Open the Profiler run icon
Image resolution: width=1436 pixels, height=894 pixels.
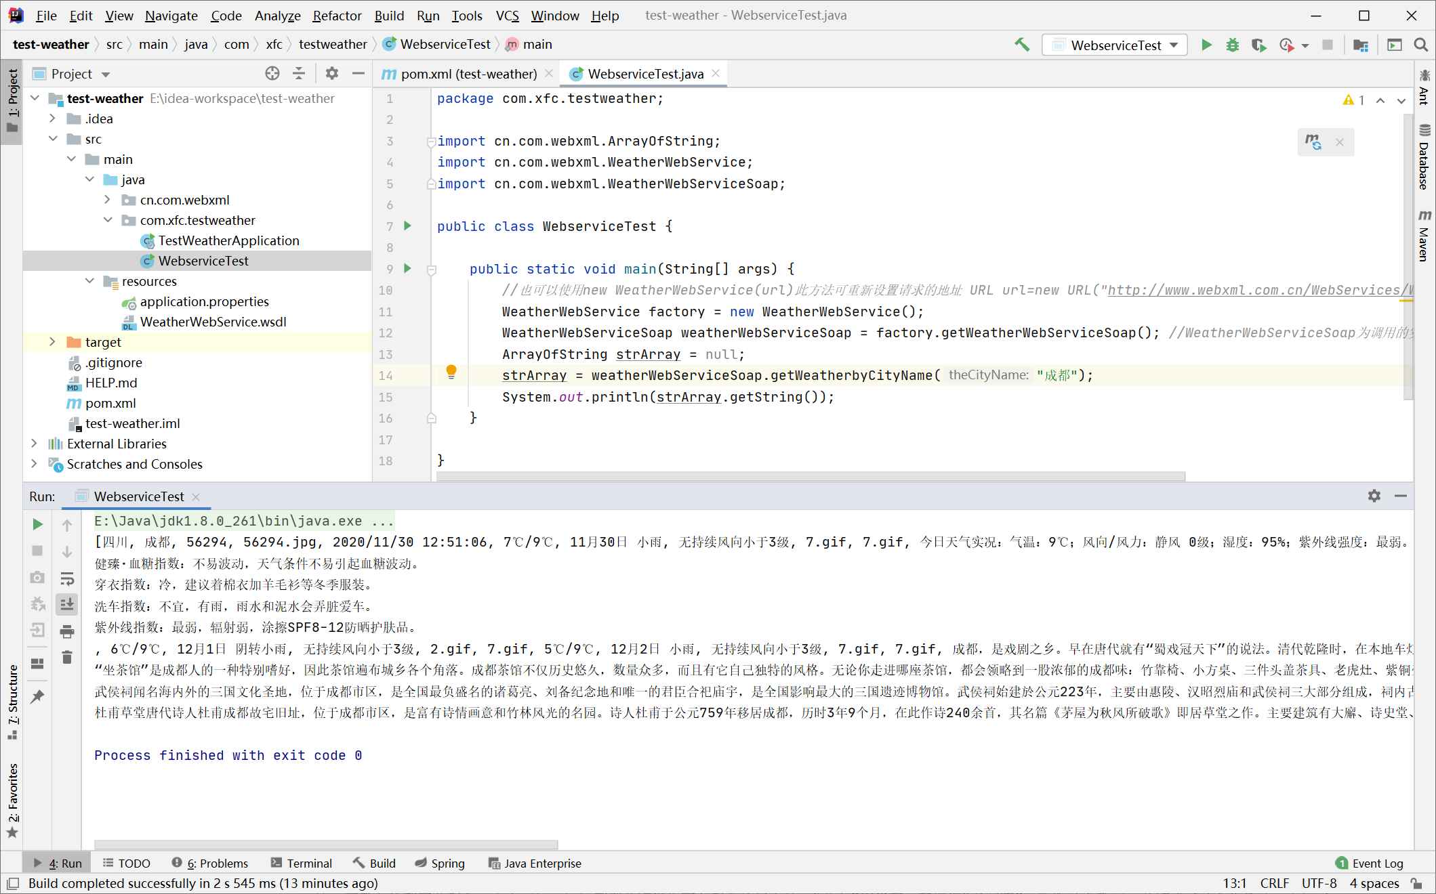(x=1286, y=45)
